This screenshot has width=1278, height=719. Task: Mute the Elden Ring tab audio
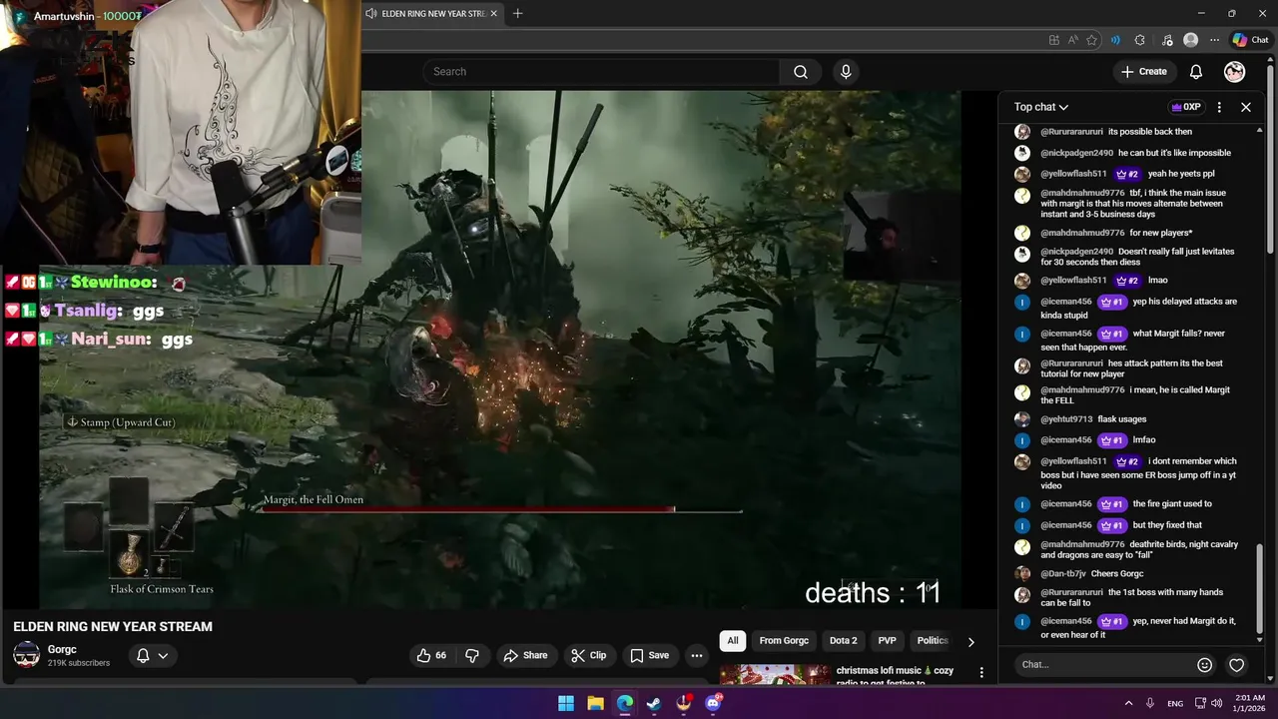coord(371,14)
